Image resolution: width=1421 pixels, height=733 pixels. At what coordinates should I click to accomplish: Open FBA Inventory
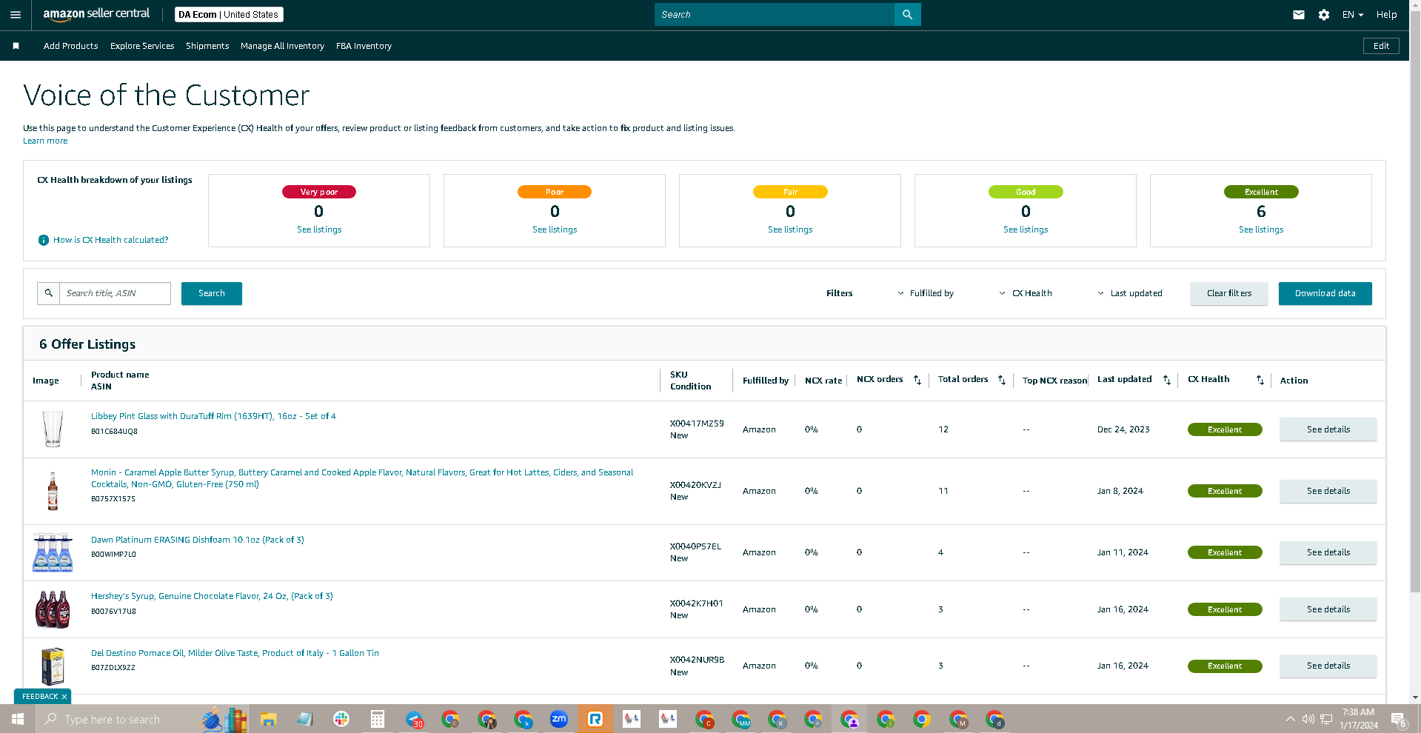click(364, 46)
